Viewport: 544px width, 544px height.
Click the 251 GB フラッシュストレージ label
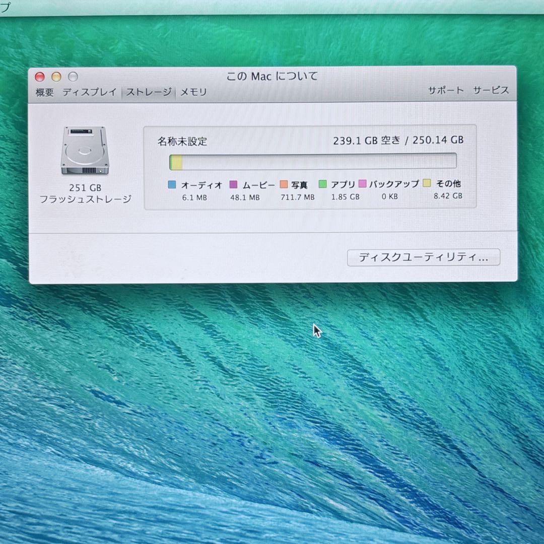click(86, 192)
